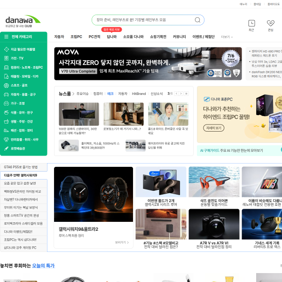282x282 pixels.
Task: Open 로지텍코리아 스테디셀러 모음 topic
Action: [x=23, y=224]
